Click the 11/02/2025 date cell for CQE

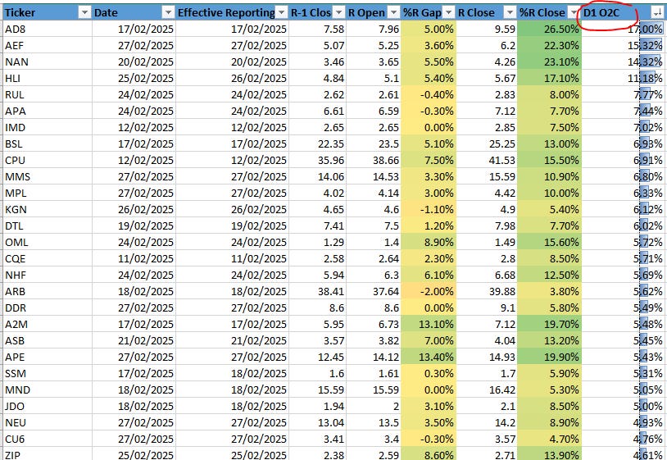pyautogui.click(x=134, y=259)
